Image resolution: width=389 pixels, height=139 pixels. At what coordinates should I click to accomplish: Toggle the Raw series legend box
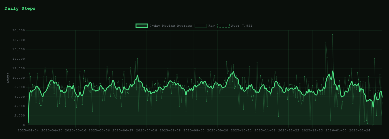tap(200, 26)
